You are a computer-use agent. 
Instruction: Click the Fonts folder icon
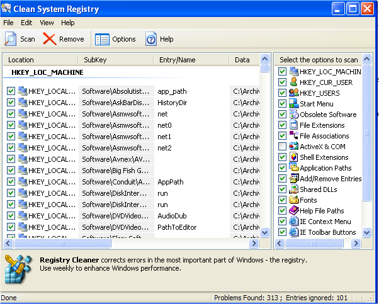coord(293,200)
